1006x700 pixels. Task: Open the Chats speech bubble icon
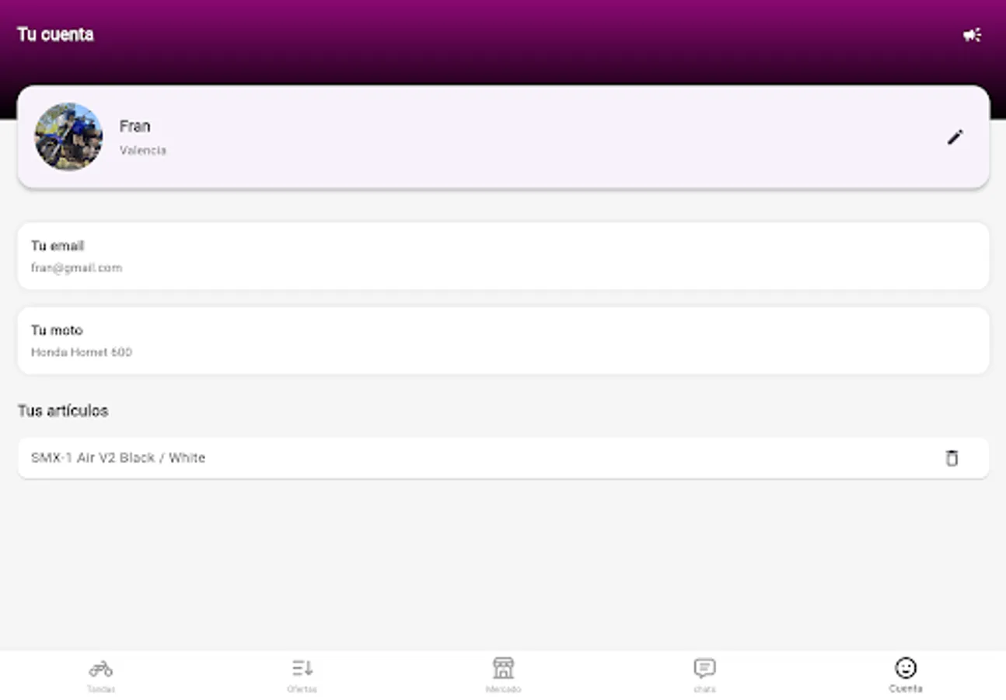704,667
